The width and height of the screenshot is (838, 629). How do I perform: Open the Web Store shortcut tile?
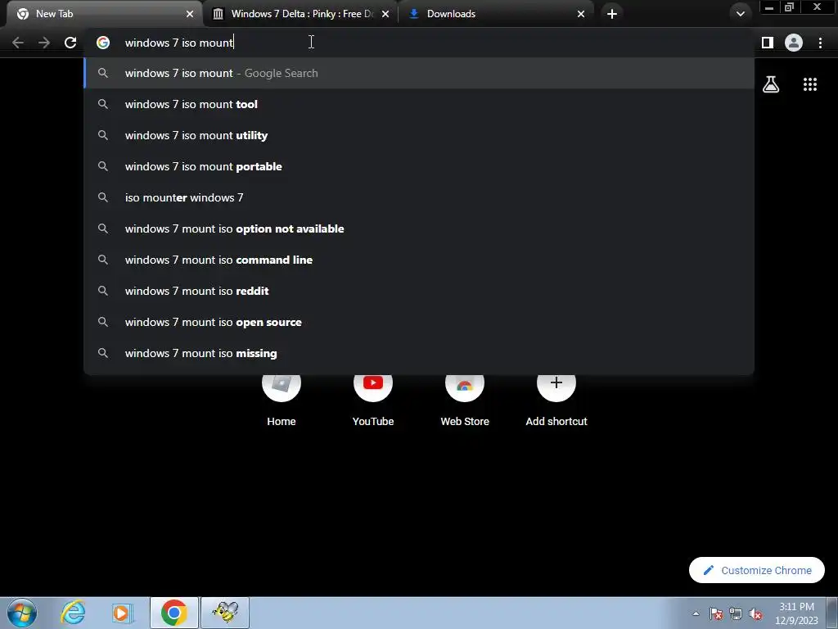click(465, 400)
